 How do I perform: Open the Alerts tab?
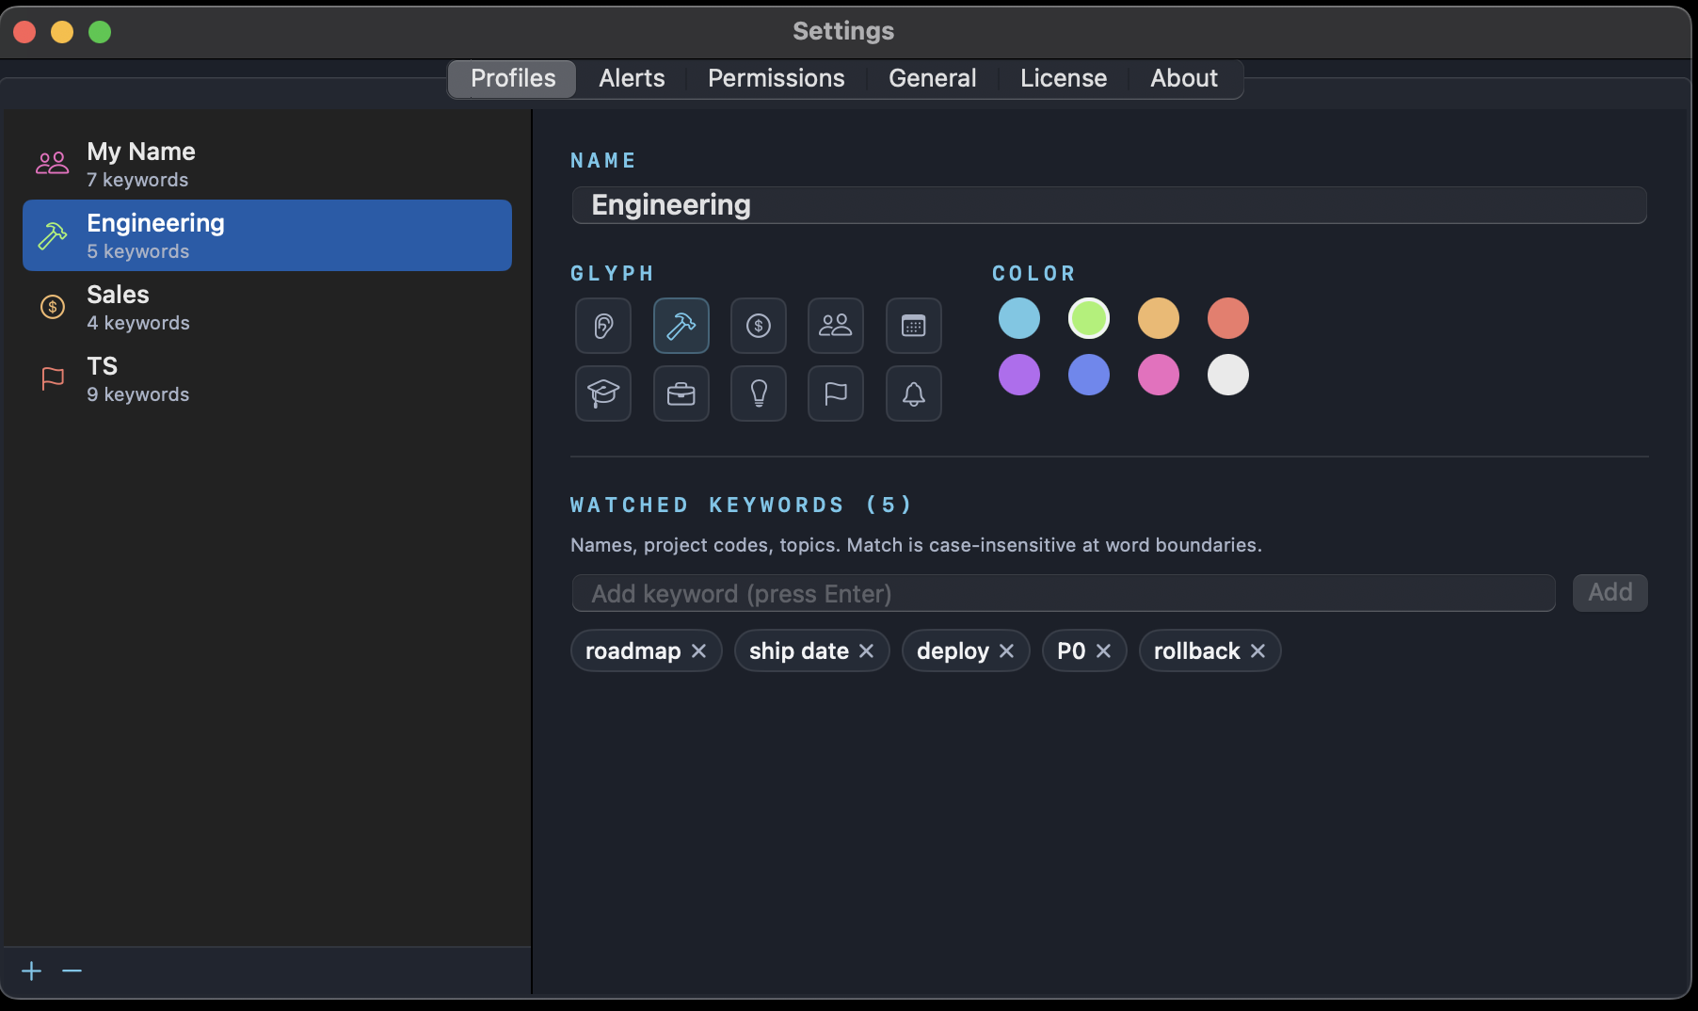click(x=632, y=78)
